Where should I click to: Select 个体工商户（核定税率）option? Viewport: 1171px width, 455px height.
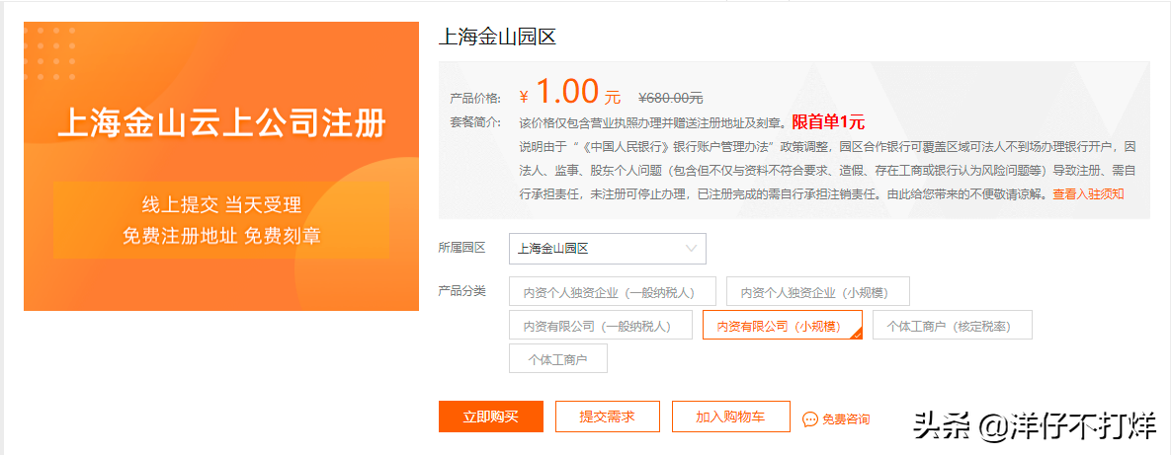coord(953,326)
